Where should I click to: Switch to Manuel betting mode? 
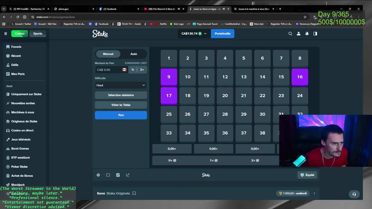(108, 54)
